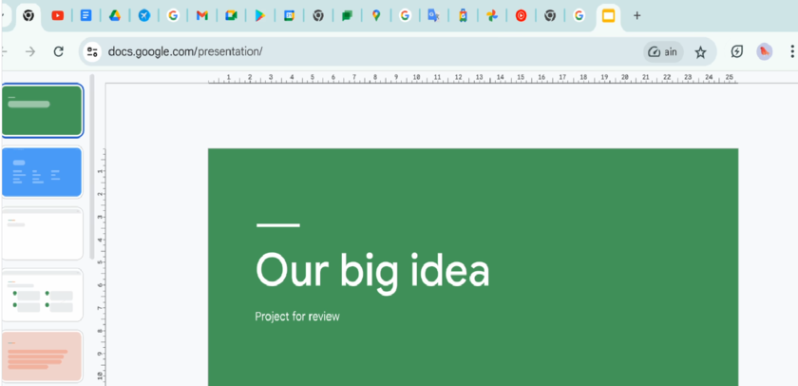Open the Google Meet tab
This screenshot has width=798, height=386.
click(x=230, y=15)
